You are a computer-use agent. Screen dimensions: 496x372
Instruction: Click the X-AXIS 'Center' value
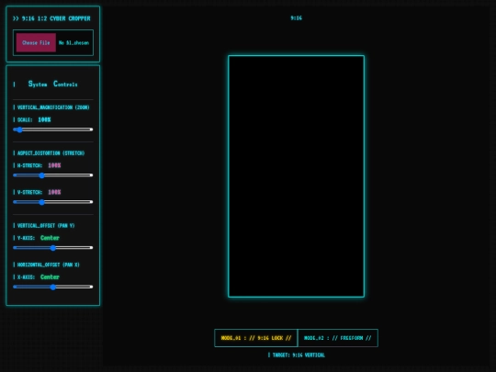click(50, 277)
